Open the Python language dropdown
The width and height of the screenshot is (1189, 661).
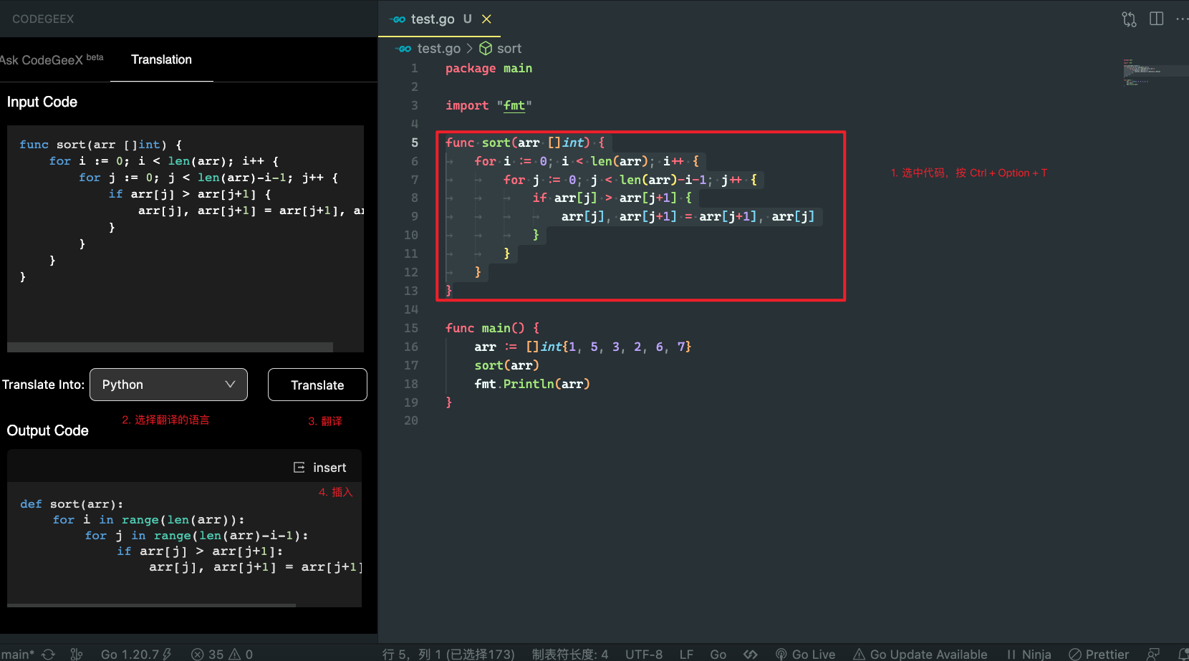168,385
